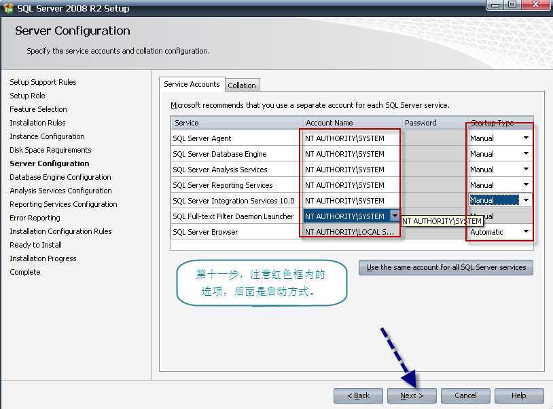Select account name cell for SQL Server Database Engine
The width and height of the screenshot is (553, 409).
(351, 154)
